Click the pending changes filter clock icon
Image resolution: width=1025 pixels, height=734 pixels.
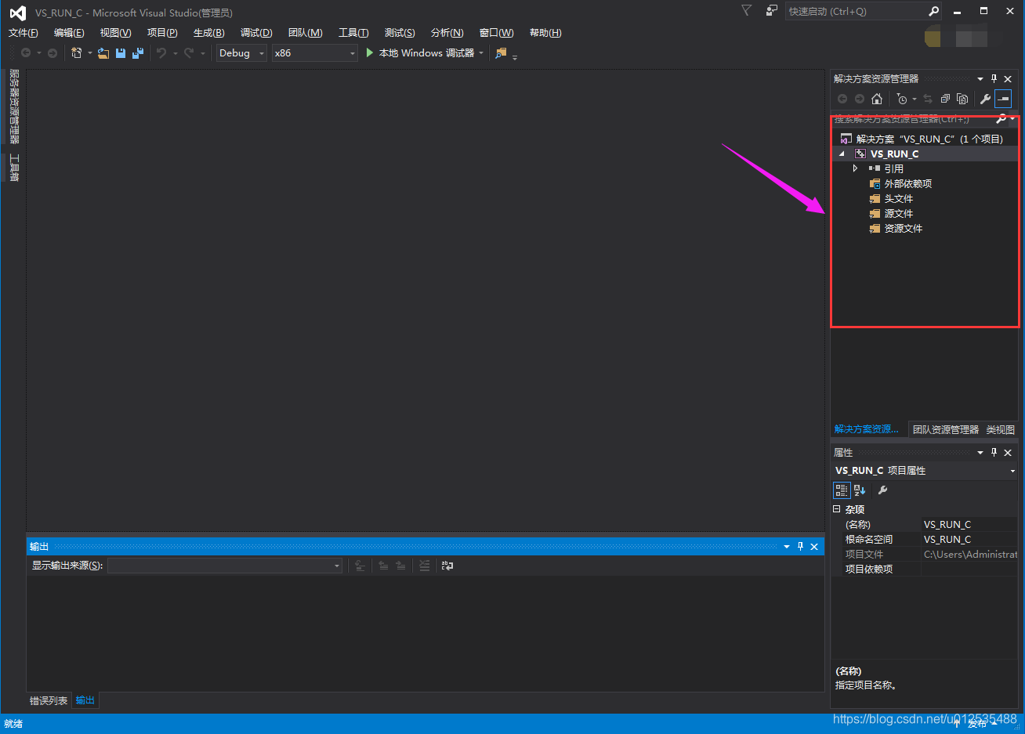(902, 99)
